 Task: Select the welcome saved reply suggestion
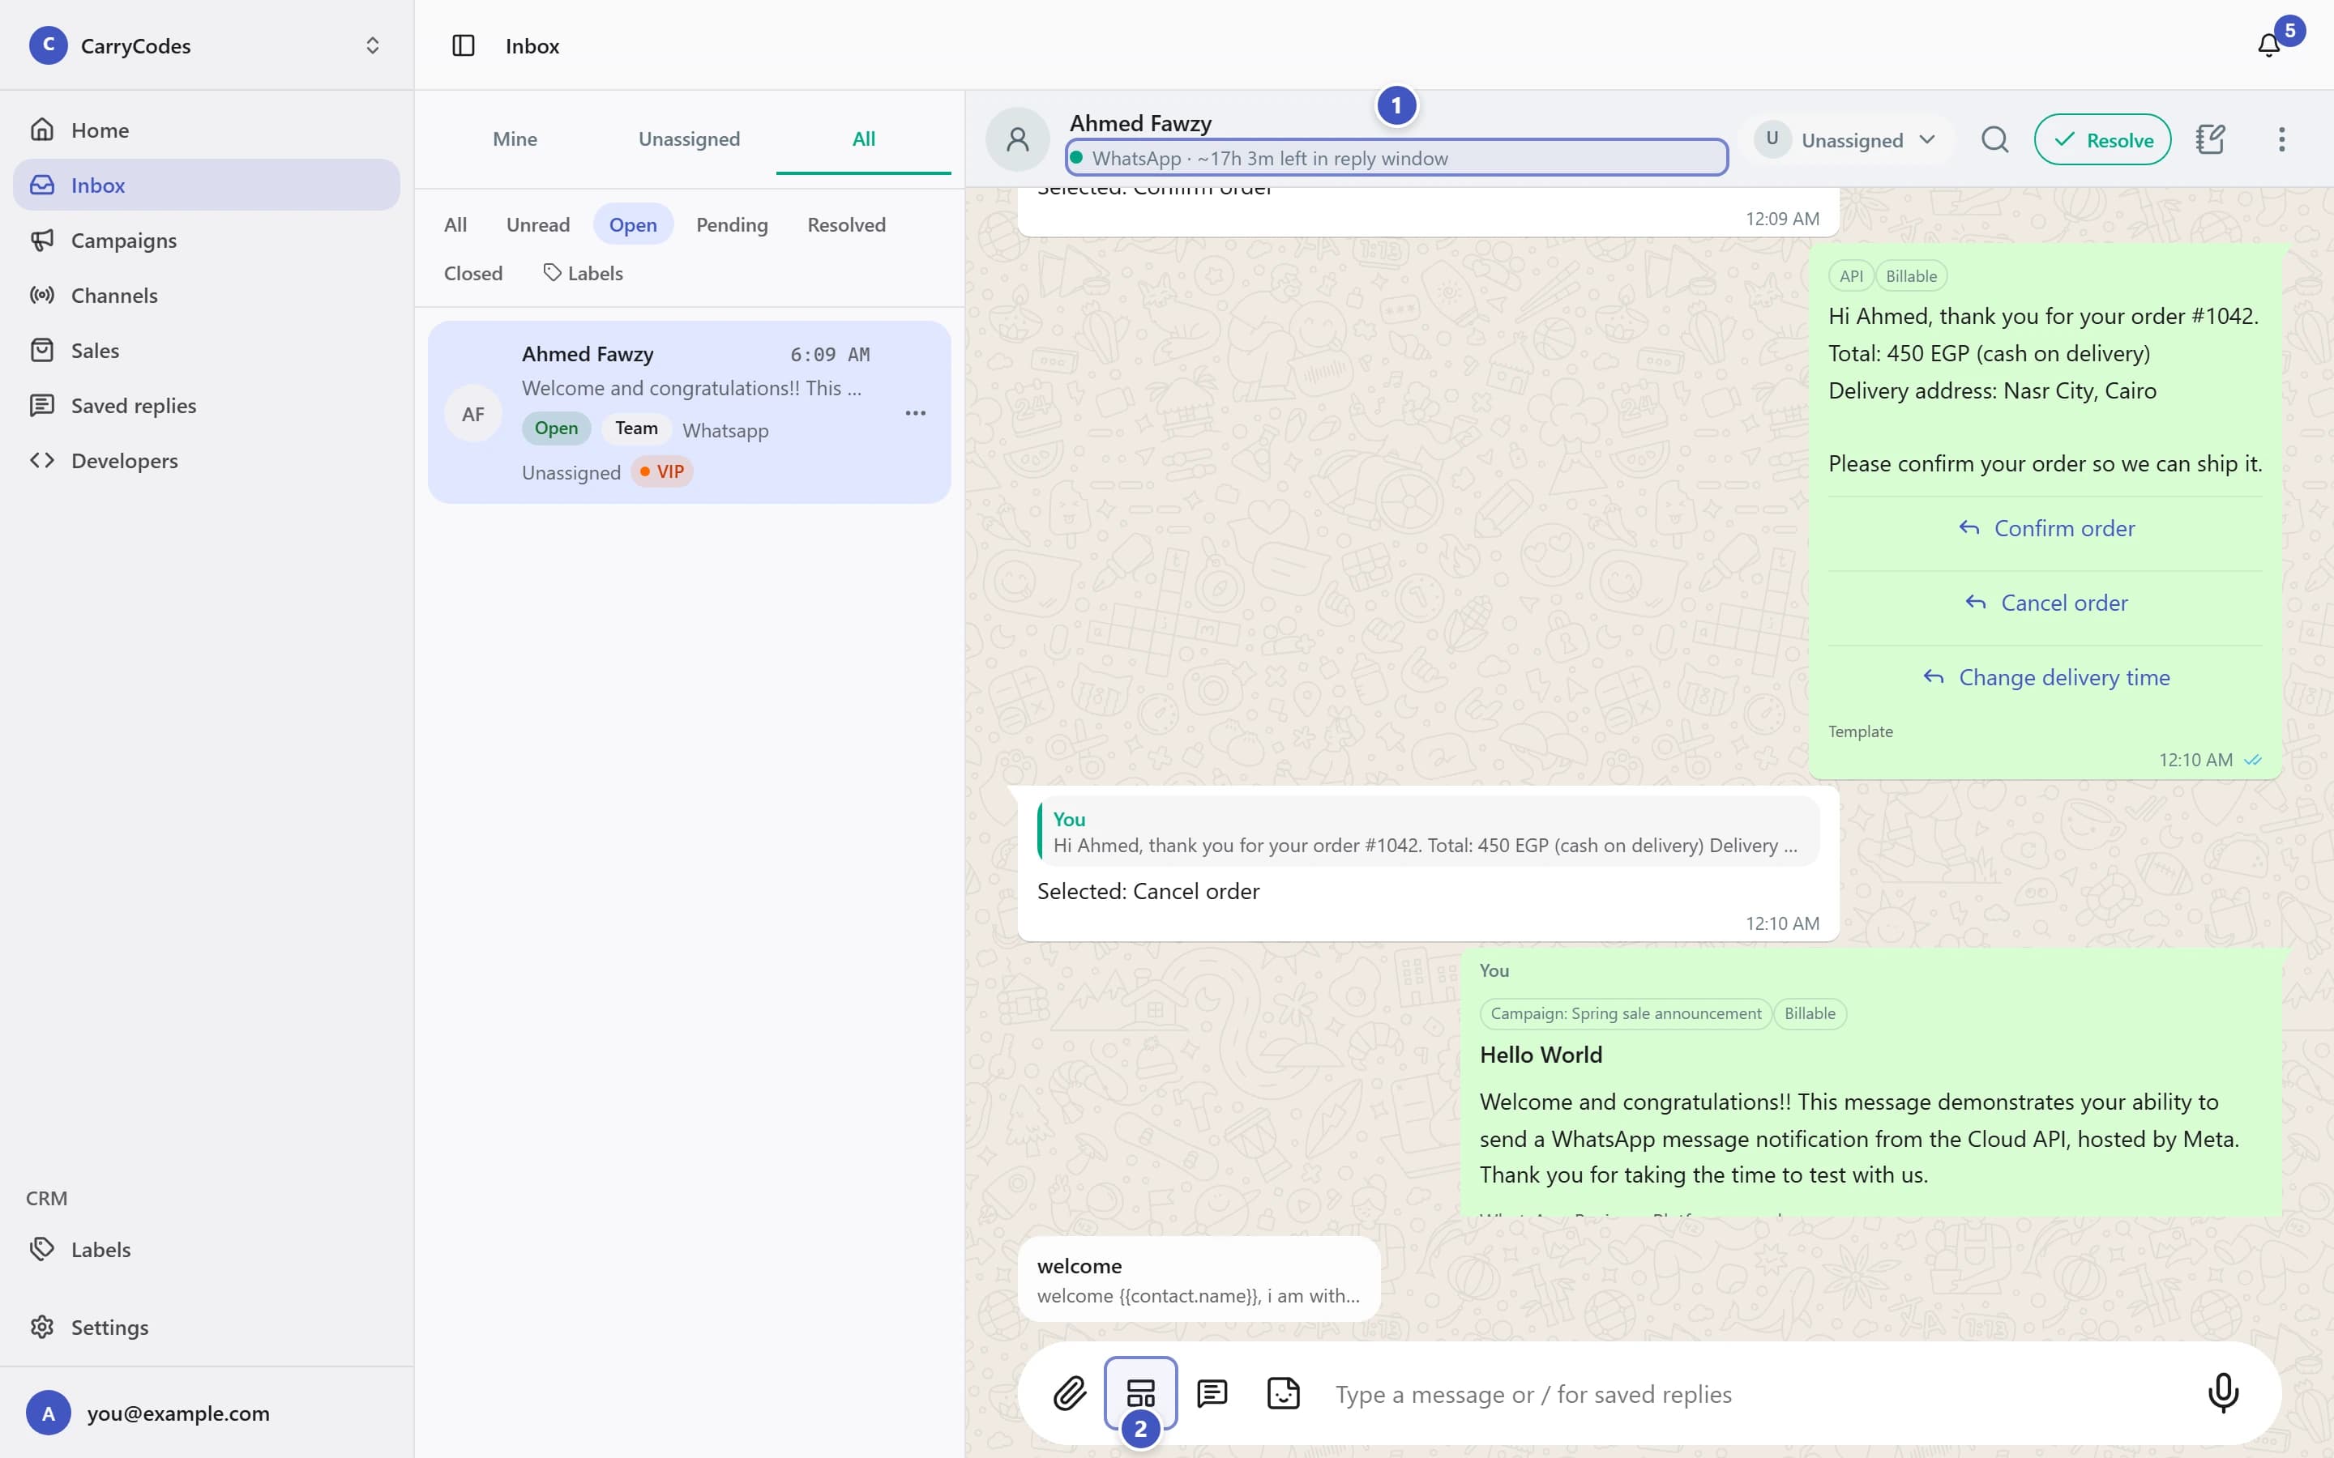coord(1199,1279)
